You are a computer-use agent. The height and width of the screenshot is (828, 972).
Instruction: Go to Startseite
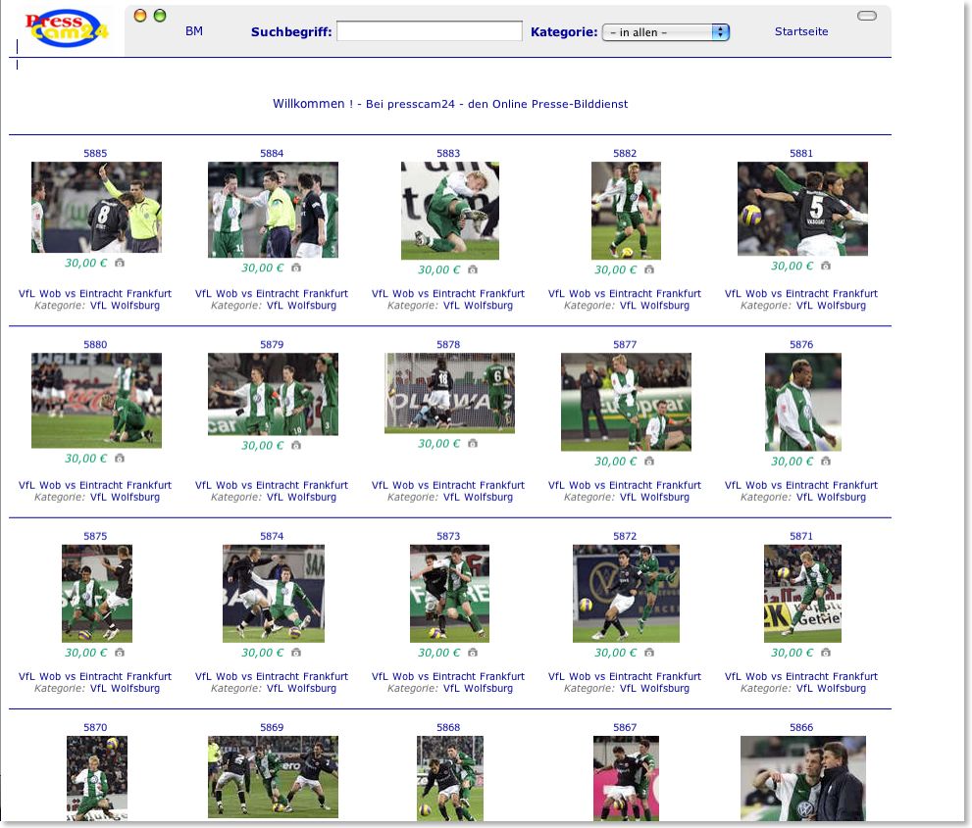pos(801,31)
